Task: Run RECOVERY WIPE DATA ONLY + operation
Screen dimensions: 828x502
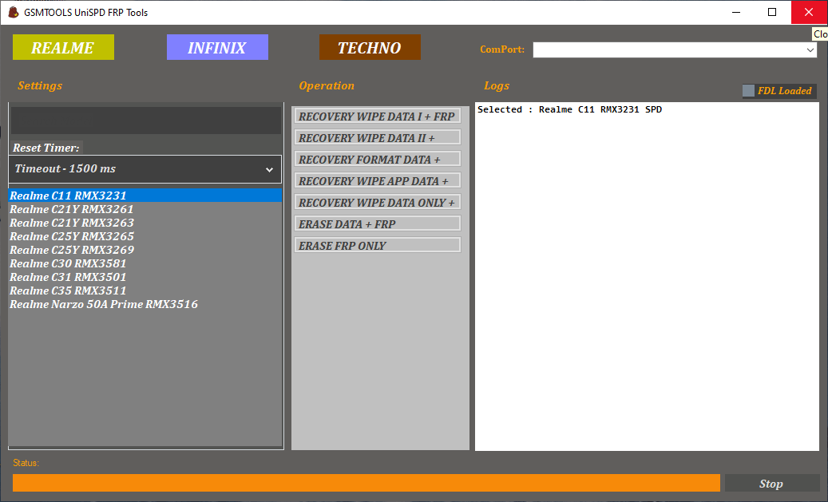Action: [x=377, y=202]
